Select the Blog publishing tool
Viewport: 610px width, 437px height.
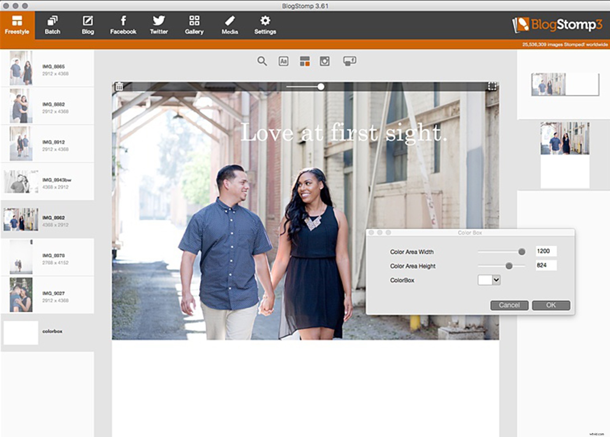click(88, 25)
